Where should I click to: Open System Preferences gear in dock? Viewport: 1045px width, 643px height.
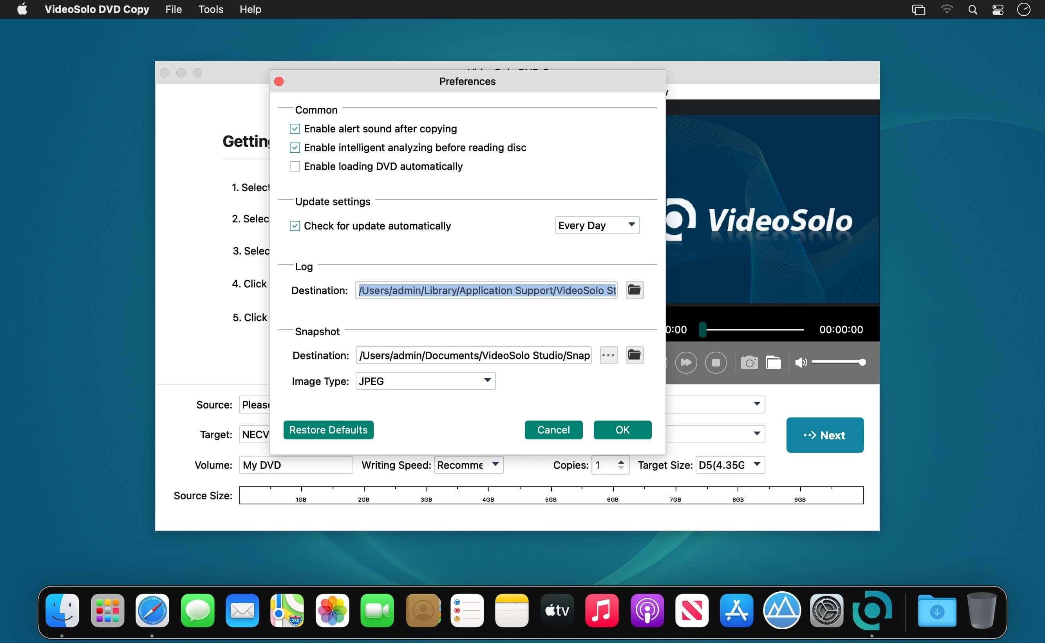pos(826,610)
